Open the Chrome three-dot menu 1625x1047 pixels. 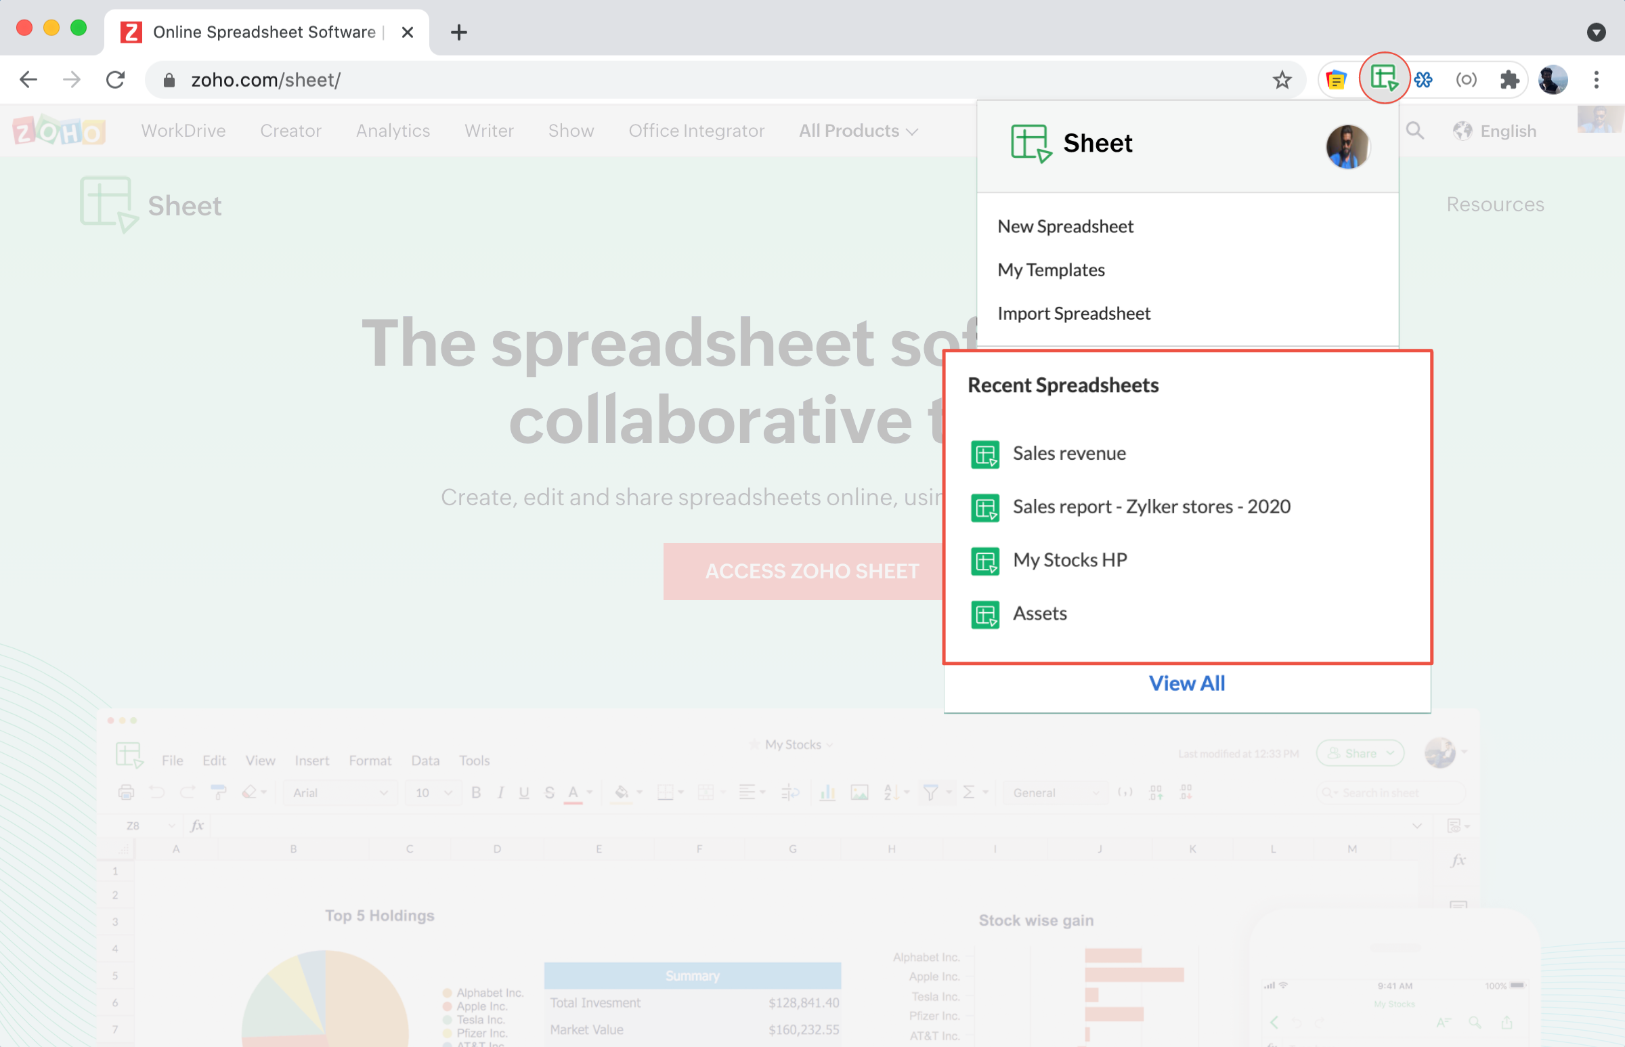click(x=1596, y=79)
